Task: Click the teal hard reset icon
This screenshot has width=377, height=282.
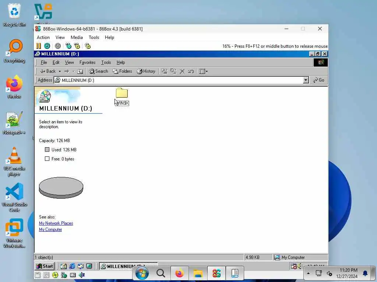Action: (x=47, y=46)
